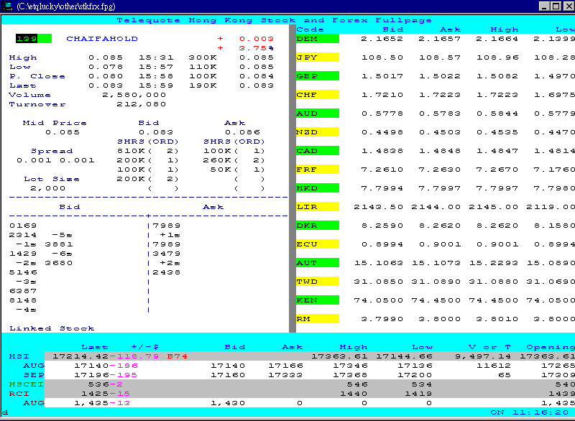Open the title bar system menu icon
The height and width of the screenshot is (421, 575).
coord(7,6)
